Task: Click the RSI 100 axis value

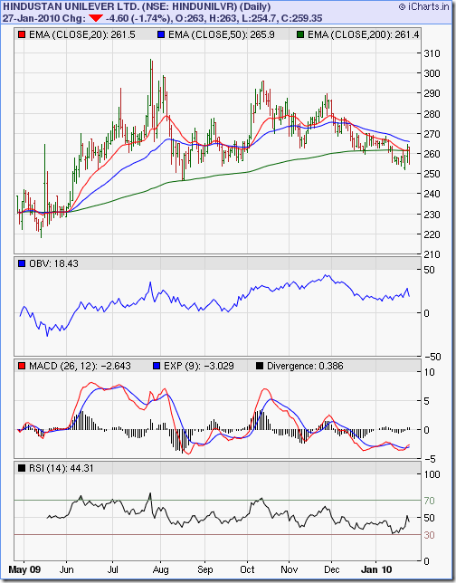Action: tap(432, 474)
